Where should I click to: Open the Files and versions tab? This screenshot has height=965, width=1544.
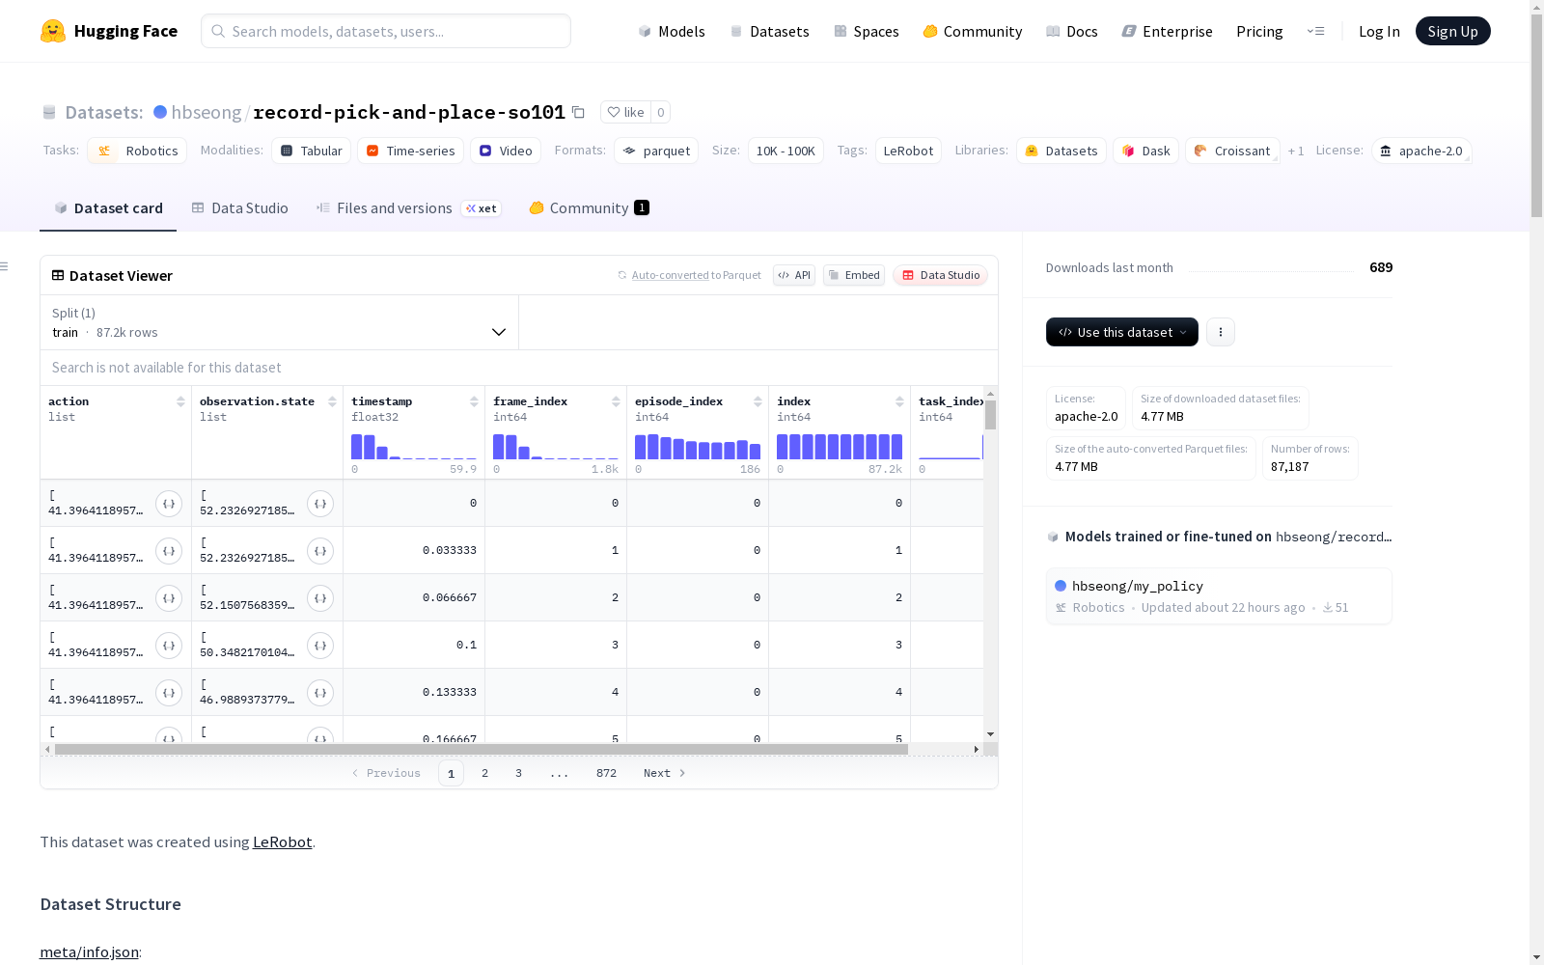pos(408,208)
